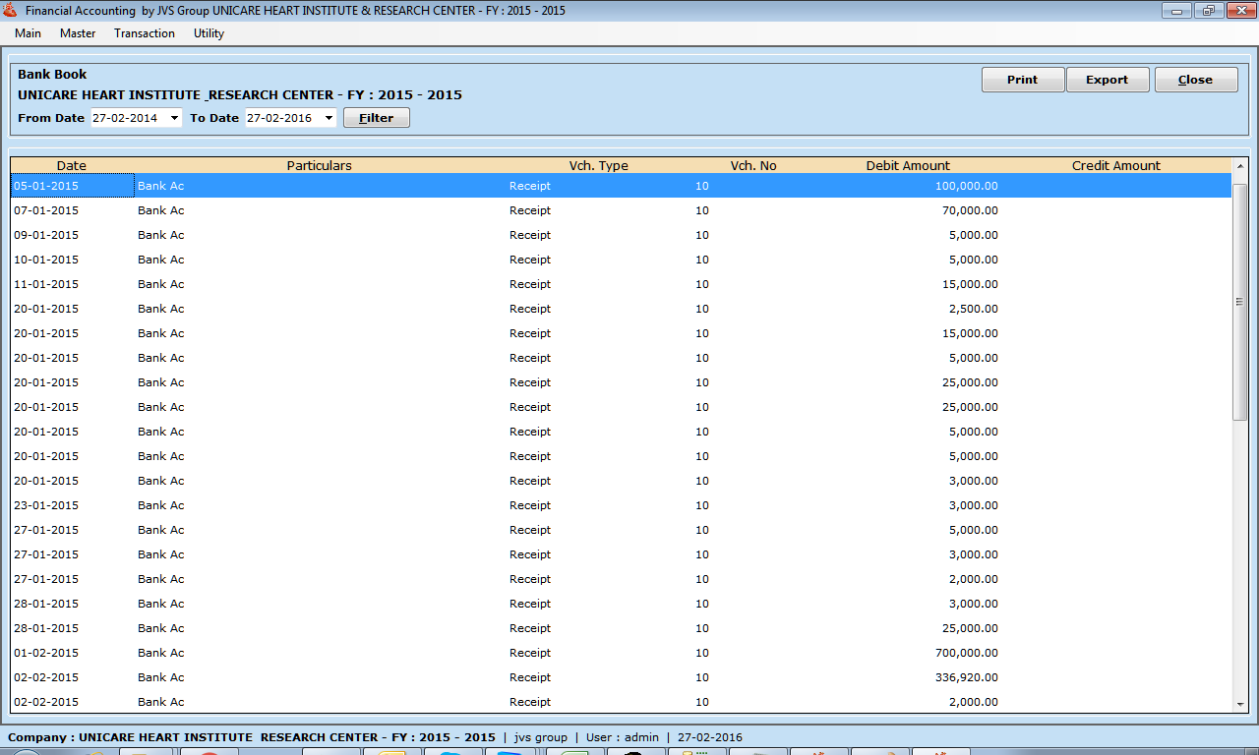
Task: Click the Debit Amount column header
Action: click(x=908, y=165)
